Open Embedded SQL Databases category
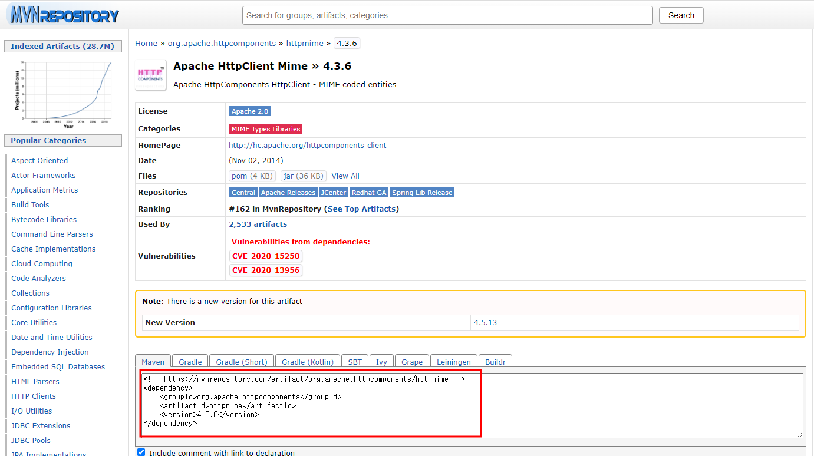This screenshot has height=456, width=814. click(x=58, y=367)
